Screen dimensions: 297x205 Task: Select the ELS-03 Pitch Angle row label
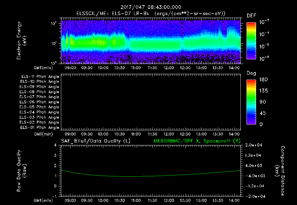point(39,117)
